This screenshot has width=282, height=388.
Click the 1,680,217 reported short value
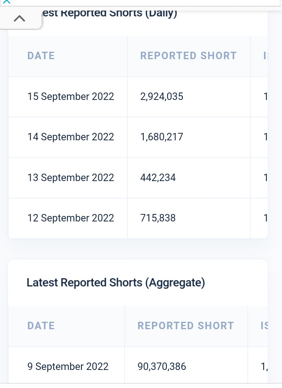162,137
